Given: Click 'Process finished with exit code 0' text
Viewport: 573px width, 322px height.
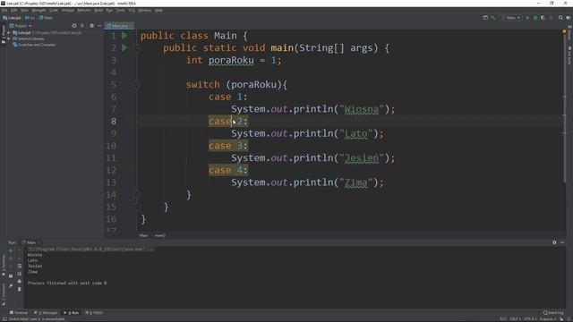Looking at the screenshot, I should 67,283.
